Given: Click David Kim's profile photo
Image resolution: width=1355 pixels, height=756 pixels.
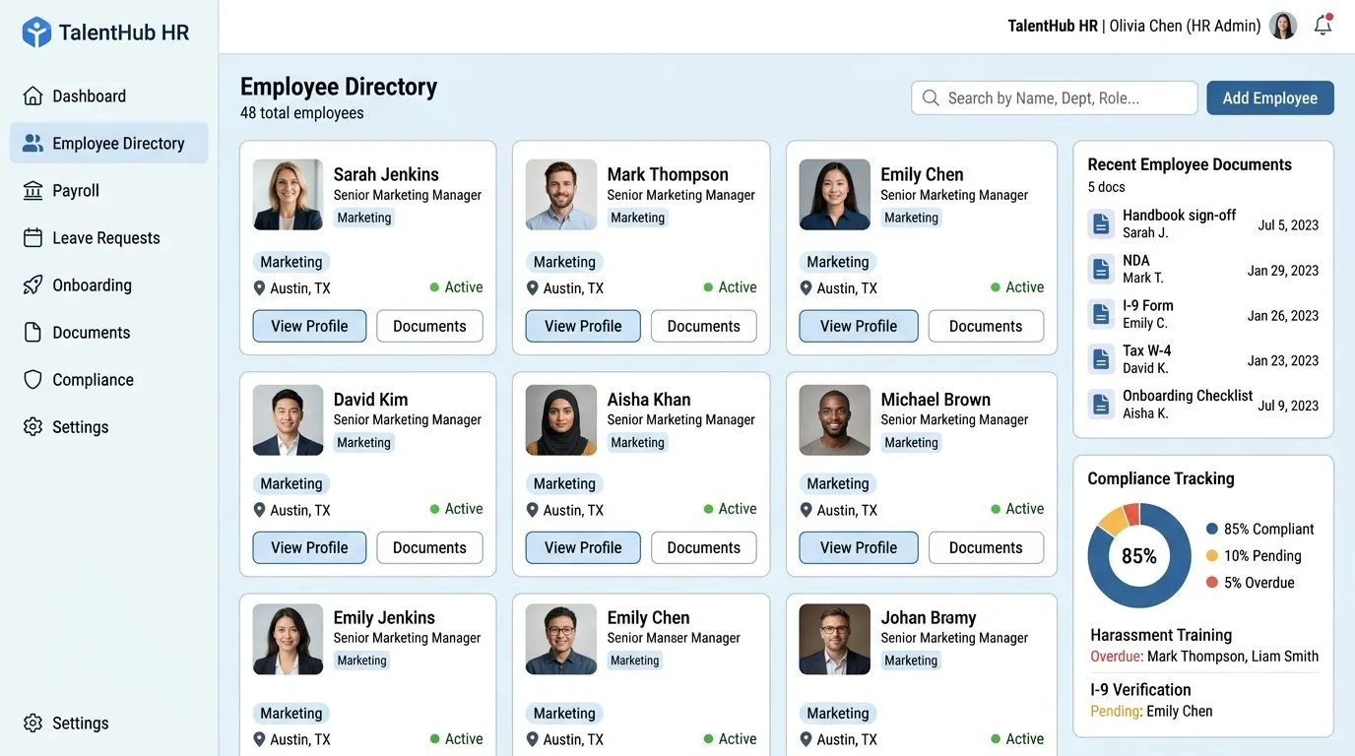Looking at the screenshot, I should coord(288,420).
